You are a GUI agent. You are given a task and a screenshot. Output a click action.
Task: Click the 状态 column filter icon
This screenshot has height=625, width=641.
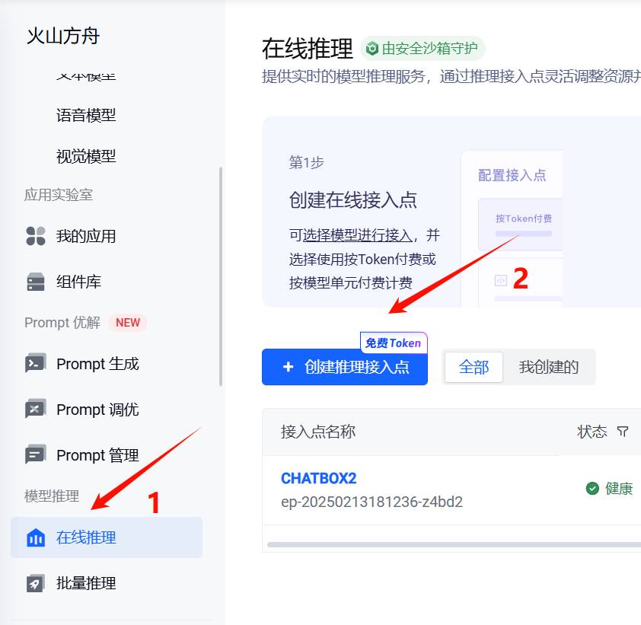[x=622, y=432]
